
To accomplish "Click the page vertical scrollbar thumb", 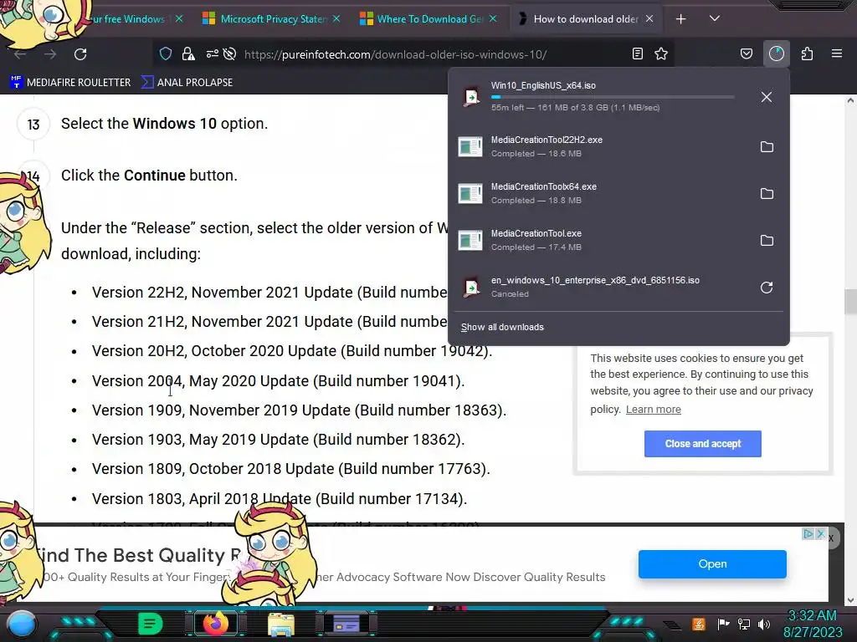I will (x=850, y=301).
